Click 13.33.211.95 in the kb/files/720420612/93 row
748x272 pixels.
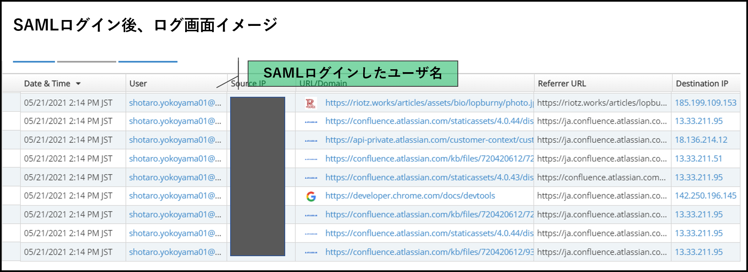[699, 252]
